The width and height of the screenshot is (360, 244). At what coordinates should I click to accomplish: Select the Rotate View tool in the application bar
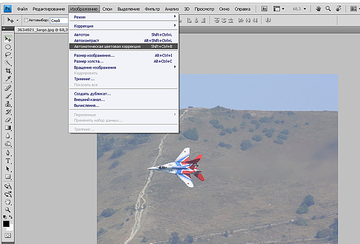pos(338,9)
